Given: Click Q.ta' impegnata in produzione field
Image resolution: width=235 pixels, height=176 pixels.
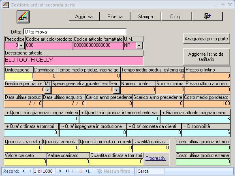Looking at the screenshot, I should tap(93, 133).
